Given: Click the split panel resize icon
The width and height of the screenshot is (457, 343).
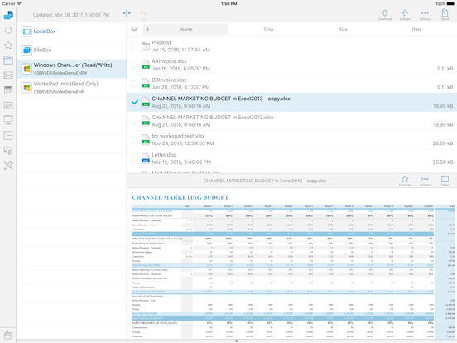Looking at the screenshot, I should pos(127,13).
